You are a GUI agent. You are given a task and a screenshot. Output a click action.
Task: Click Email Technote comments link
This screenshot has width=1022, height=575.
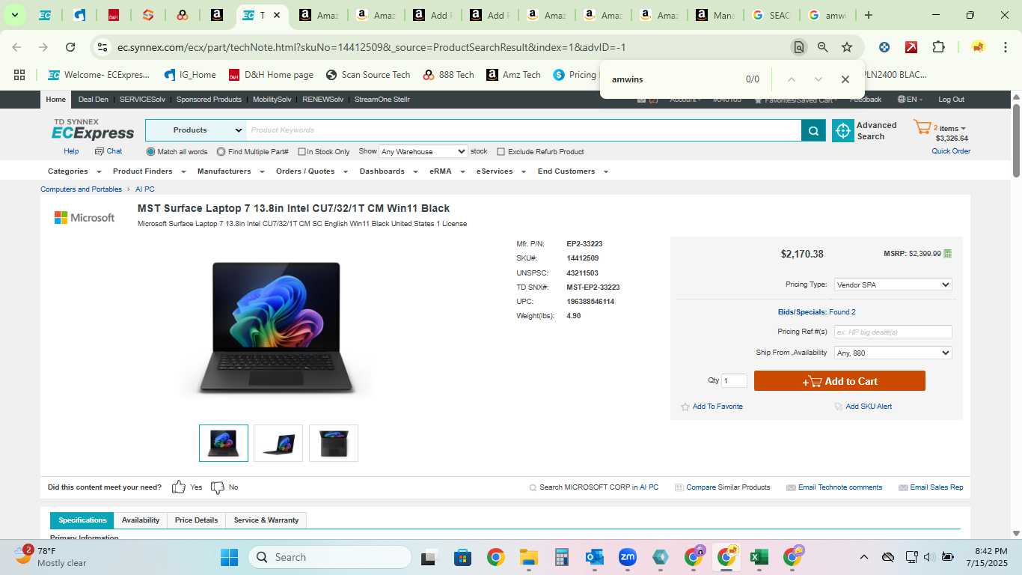(x=834, y=487)
